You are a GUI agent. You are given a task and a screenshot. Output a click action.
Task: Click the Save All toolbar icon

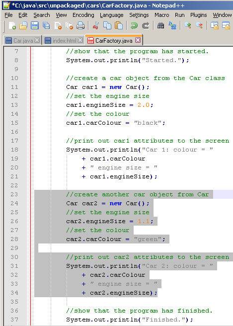click(x=46, y=26)
